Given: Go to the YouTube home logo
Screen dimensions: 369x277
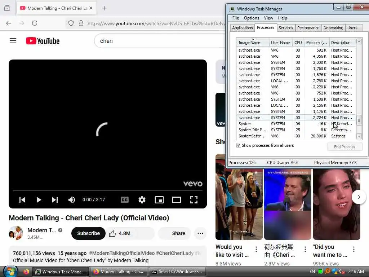Looking at the screenshot, I should pyautogui.click(x=43, y=41).
